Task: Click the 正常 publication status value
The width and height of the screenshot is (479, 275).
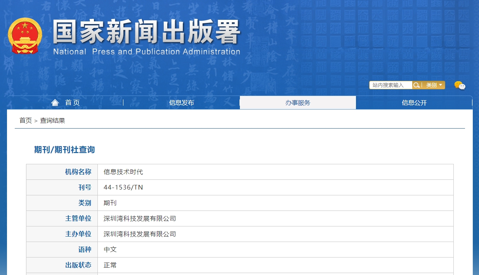Action: point(110,265)
